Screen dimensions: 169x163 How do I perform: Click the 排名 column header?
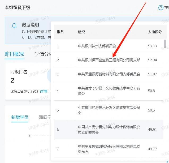click(x=60, y=32)
